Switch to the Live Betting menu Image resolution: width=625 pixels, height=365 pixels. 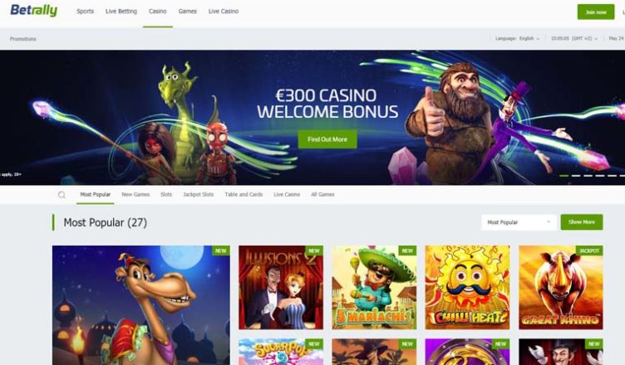click(121, 11)
